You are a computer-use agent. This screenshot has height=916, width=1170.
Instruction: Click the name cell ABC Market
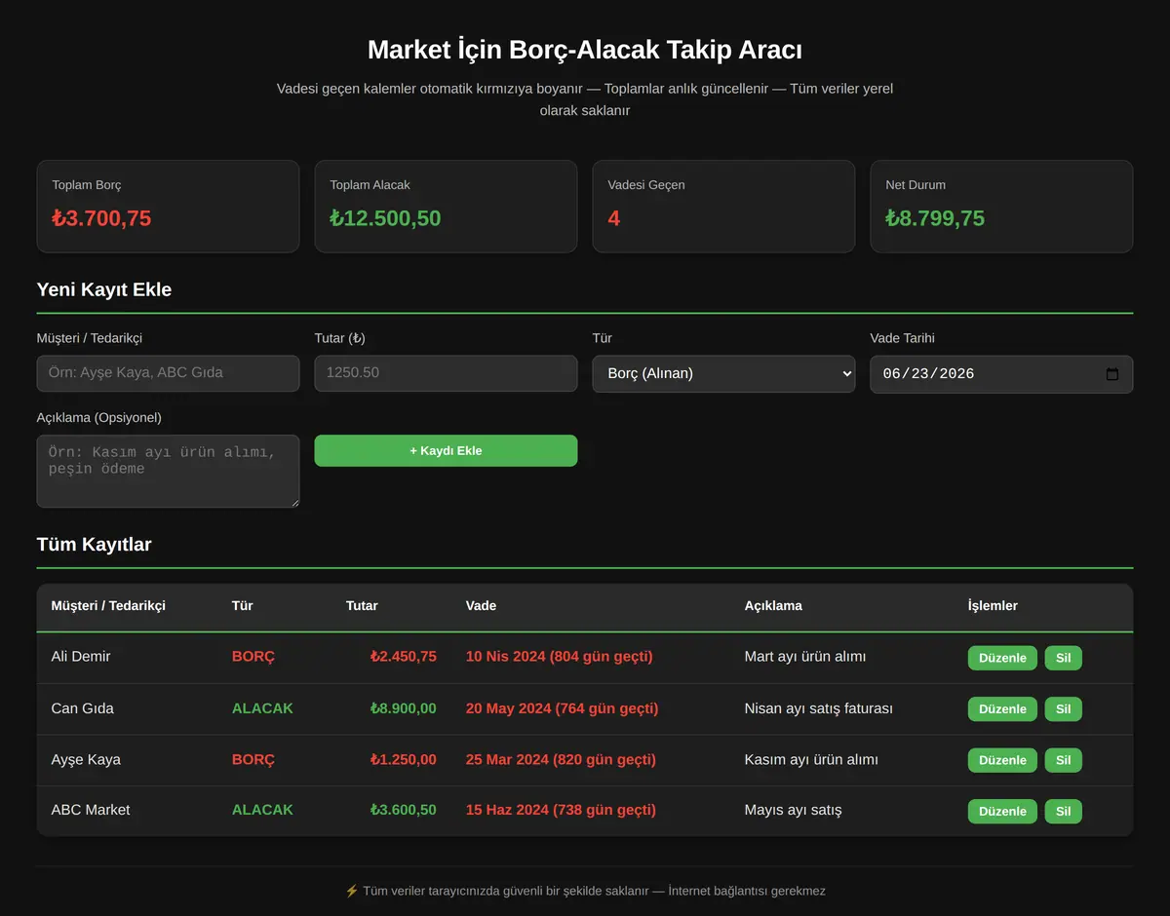91,810
